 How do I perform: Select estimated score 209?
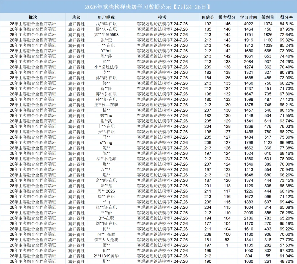208,67
